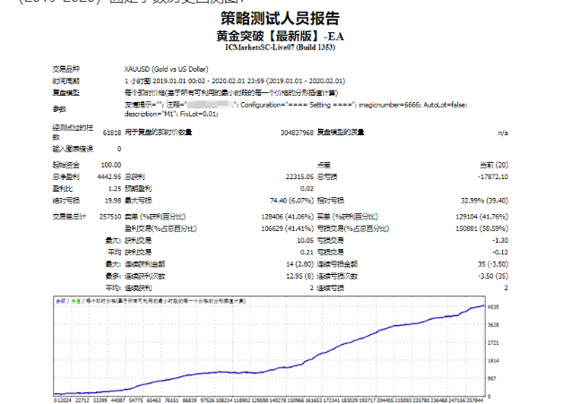Click the largest profit trade 10.05
The width and height of the screenshot is (572, 404).
tap(306, 240)
